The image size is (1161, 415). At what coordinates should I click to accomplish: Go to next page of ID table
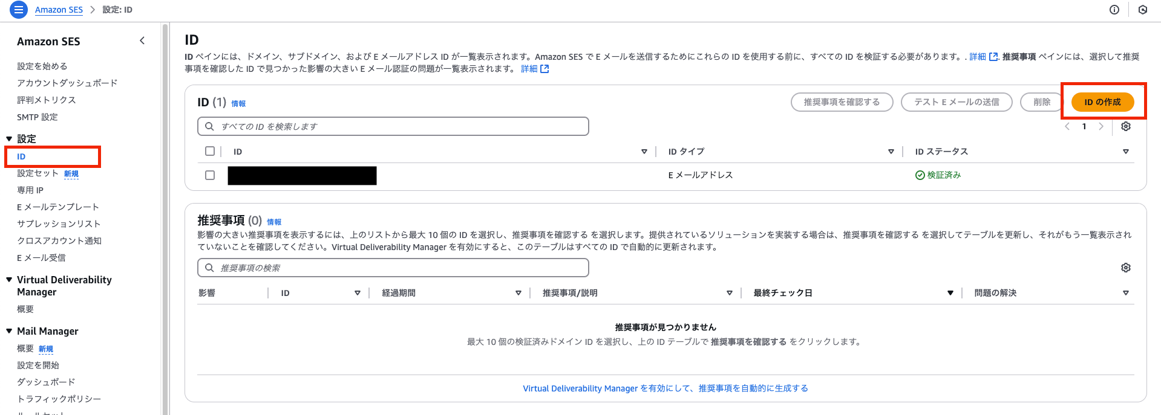tap(1100, 126)
